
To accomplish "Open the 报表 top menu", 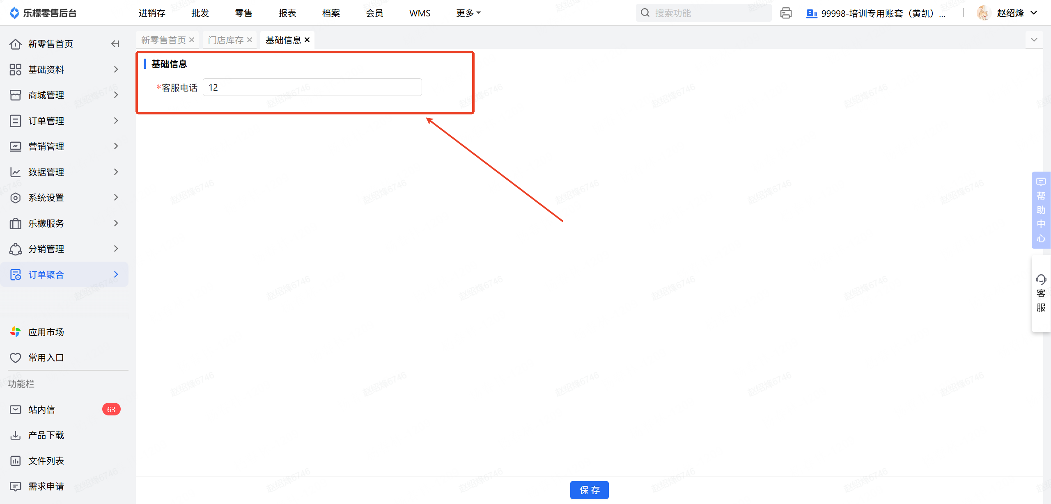I will coord(287,13).
